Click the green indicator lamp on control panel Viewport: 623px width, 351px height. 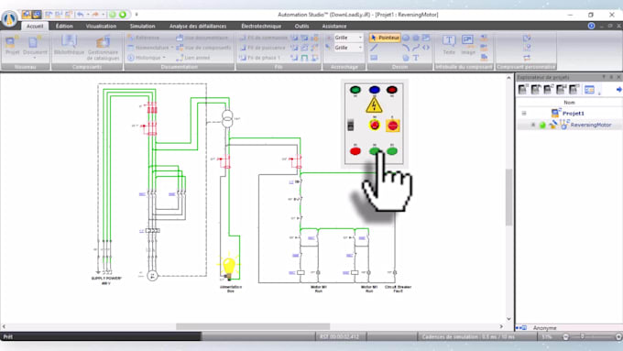pos(355,90)
